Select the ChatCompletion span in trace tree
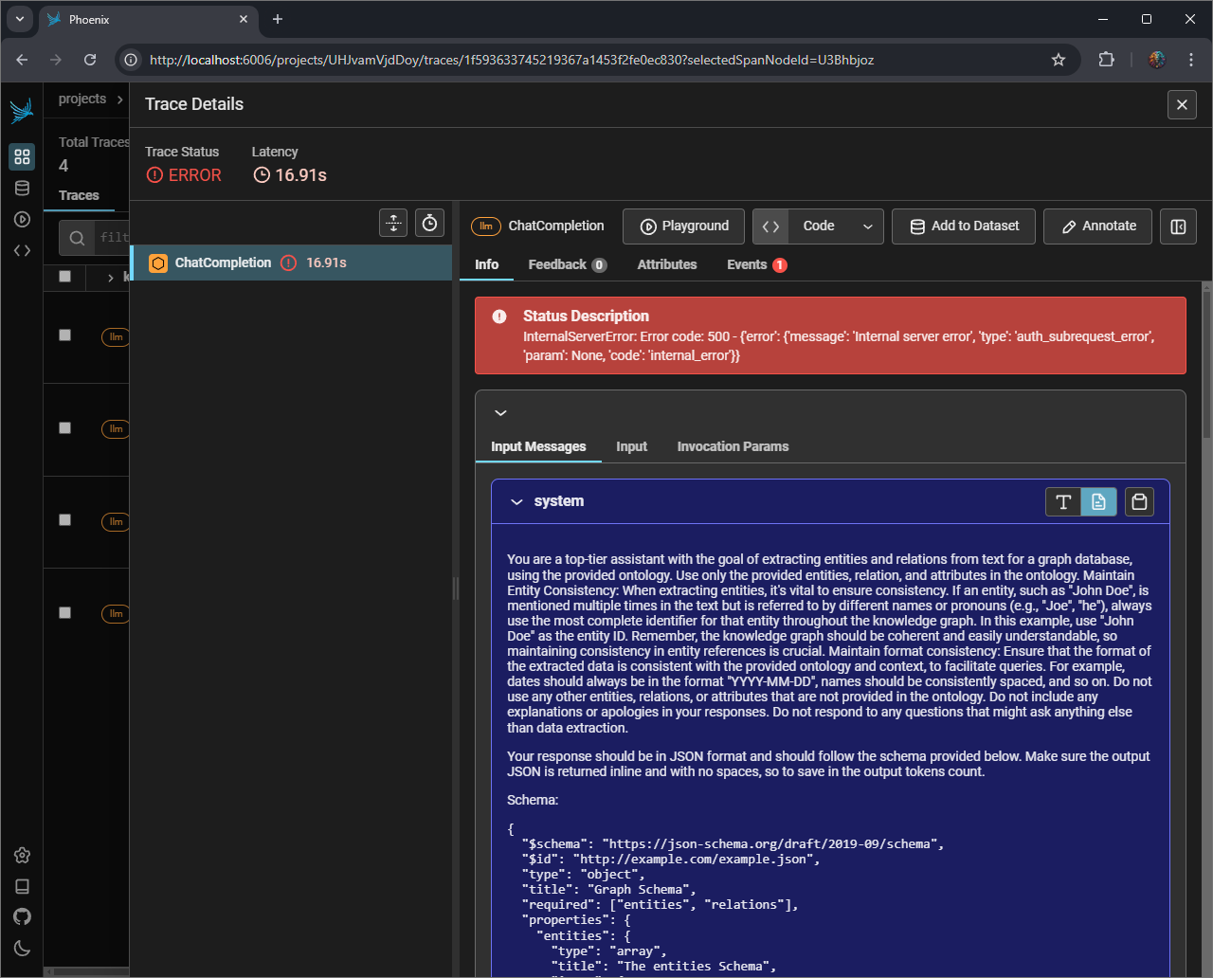This screenshot has height=978, width=1213. 224,263
